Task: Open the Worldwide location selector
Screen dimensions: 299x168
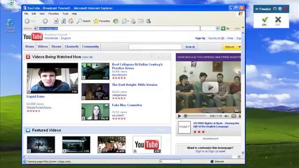Action: [x=51, y=38]
